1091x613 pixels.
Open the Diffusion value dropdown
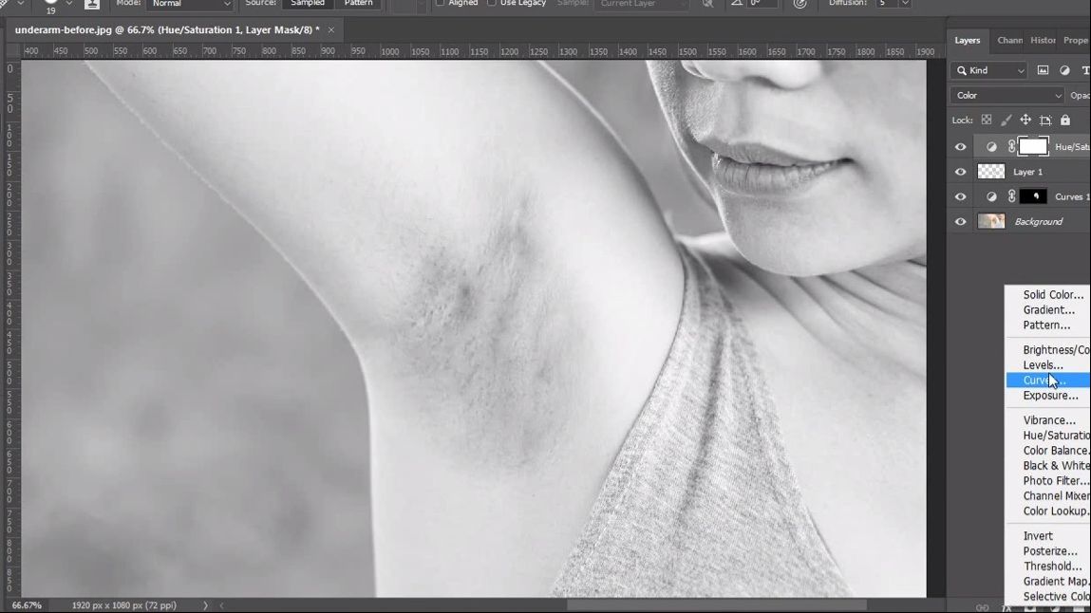905,4
